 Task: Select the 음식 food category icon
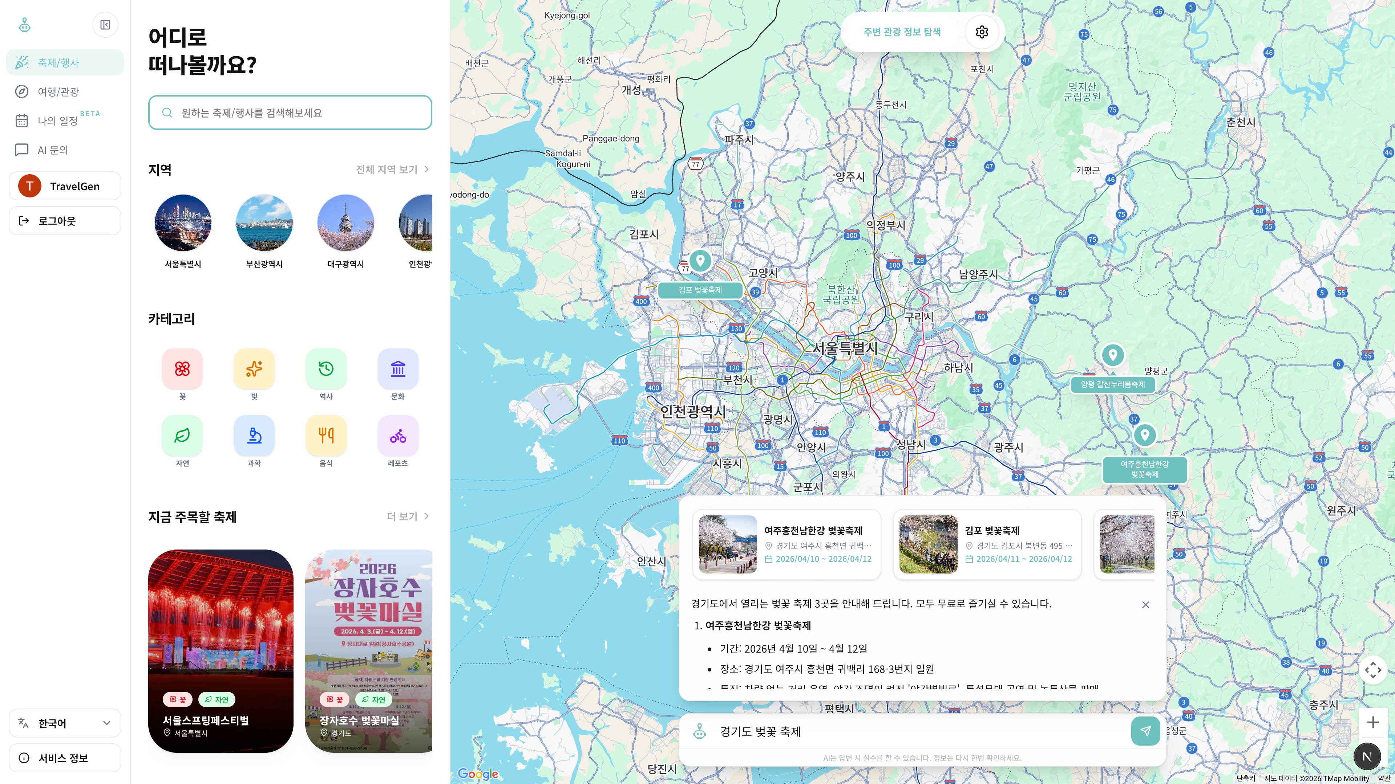pyautogui.click(x=325, y=436)
